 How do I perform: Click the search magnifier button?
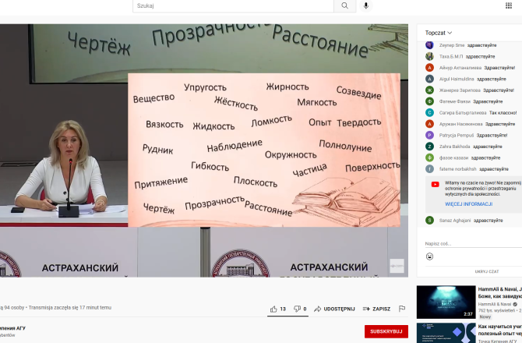[x=344, y=5]
